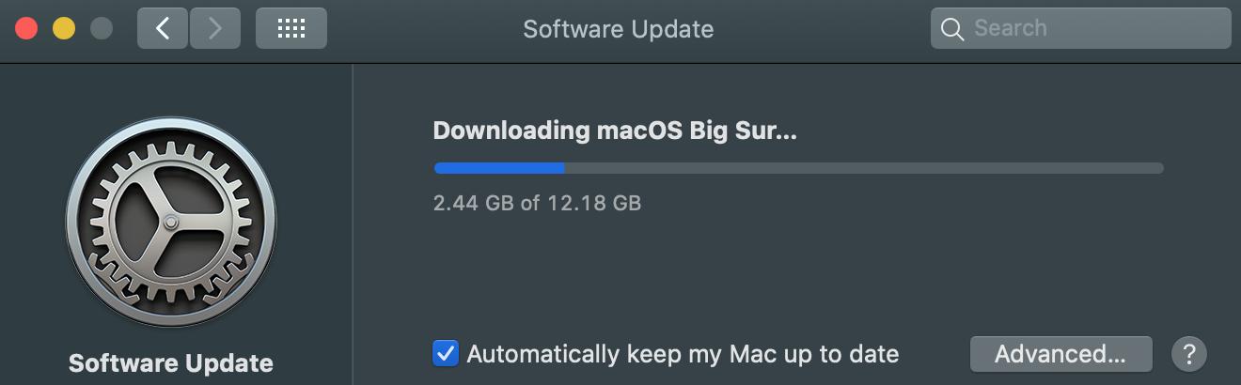The height and width of the screenshot is (385, 1241).
Task: Open help with the question mark button
Action: [1189, 354]
